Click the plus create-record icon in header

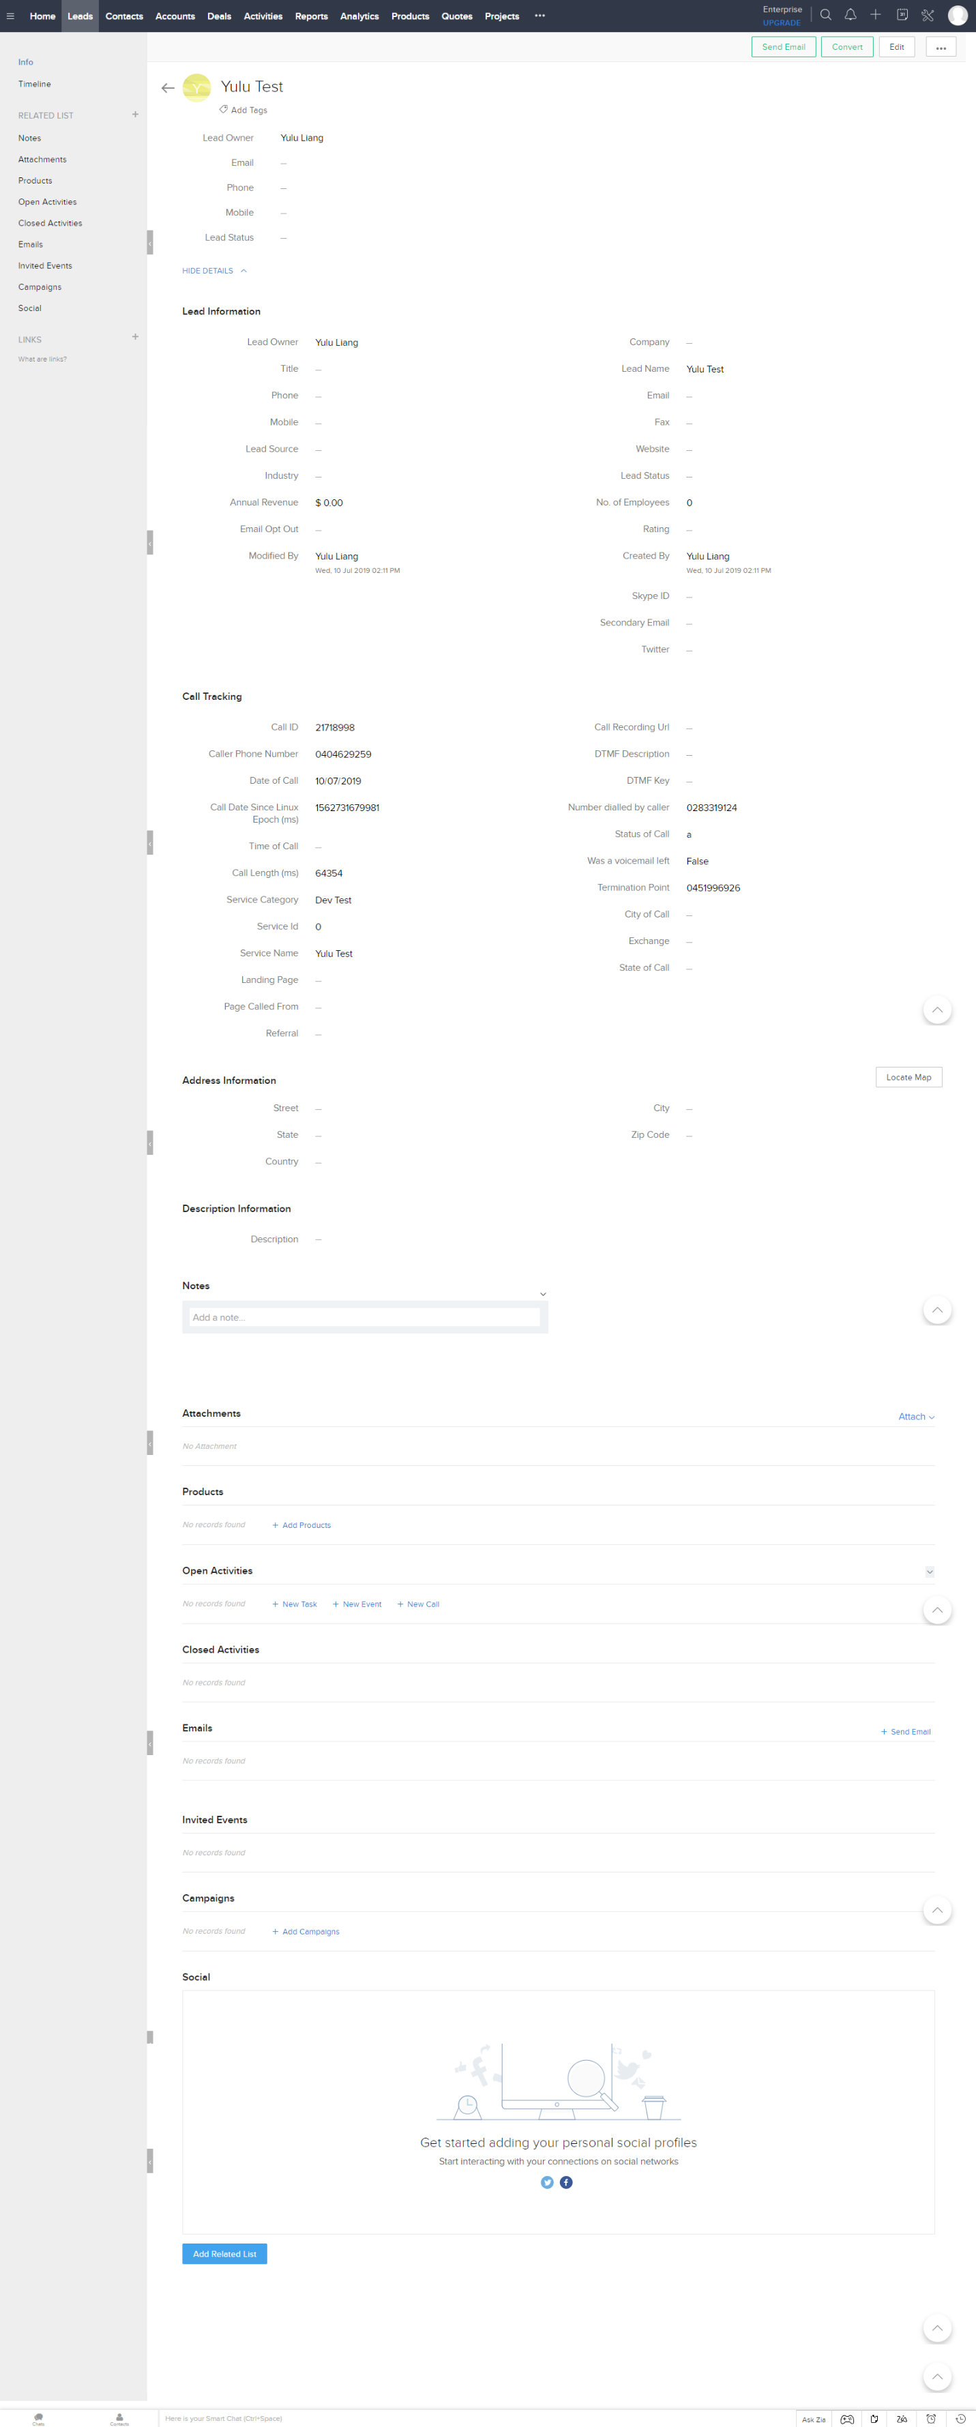pyautogui.click(x=875, y=15)
